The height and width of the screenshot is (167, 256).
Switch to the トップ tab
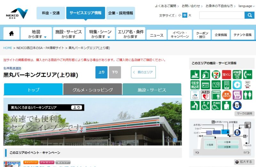33,89
